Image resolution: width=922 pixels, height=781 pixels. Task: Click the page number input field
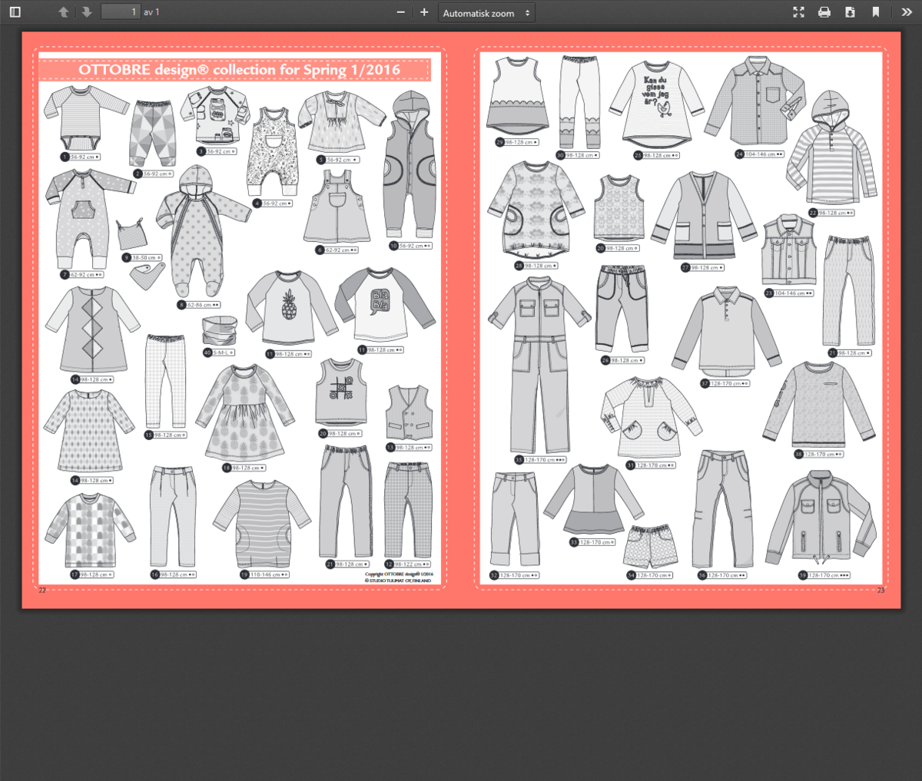click(121, 12)
